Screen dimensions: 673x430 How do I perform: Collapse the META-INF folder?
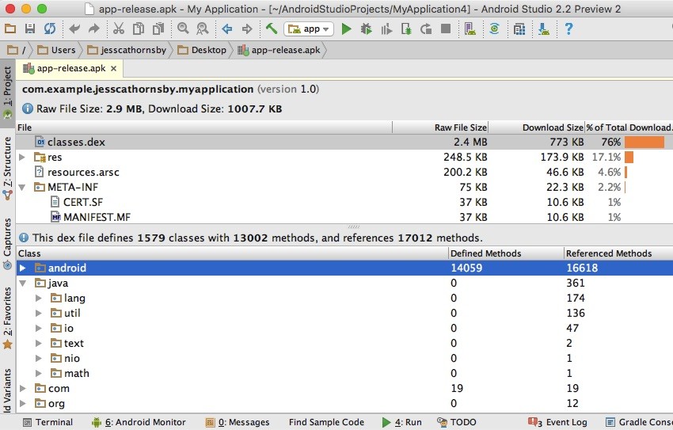22,187
